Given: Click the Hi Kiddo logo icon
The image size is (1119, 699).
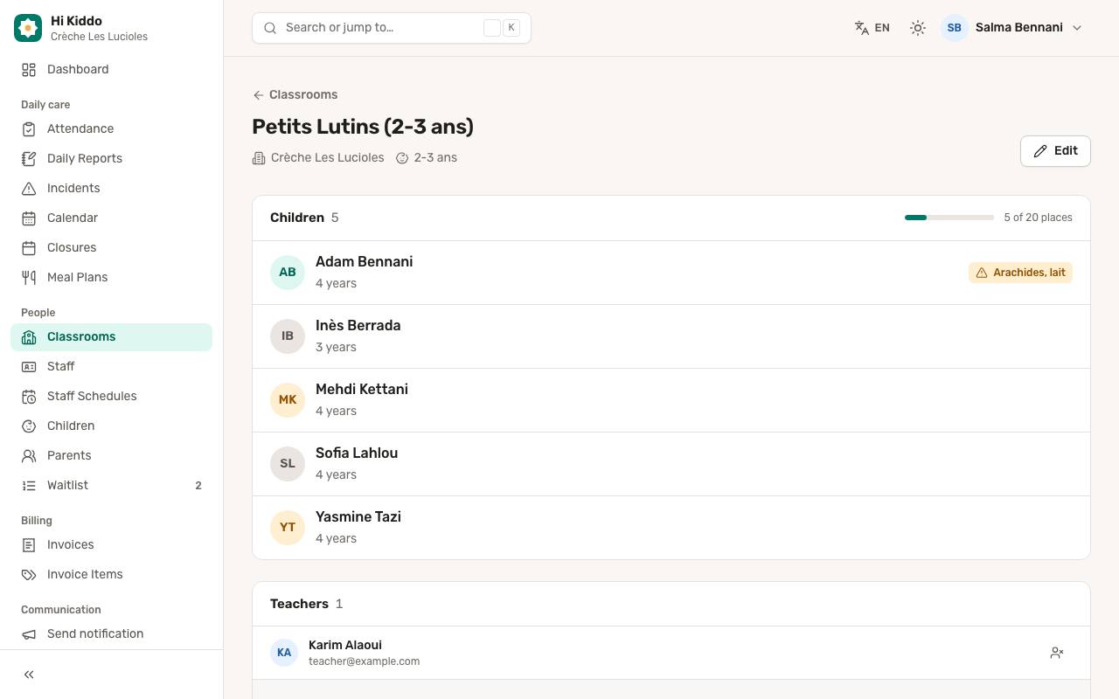Looking at the screenshot, I should [x=28, y=28].
